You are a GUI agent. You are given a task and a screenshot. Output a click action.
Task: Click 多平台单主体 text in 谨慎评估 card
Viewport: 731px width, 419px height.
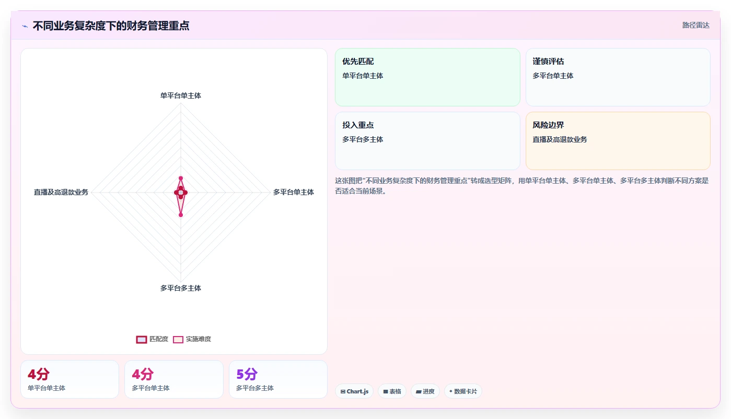click(x=553, y=76)
